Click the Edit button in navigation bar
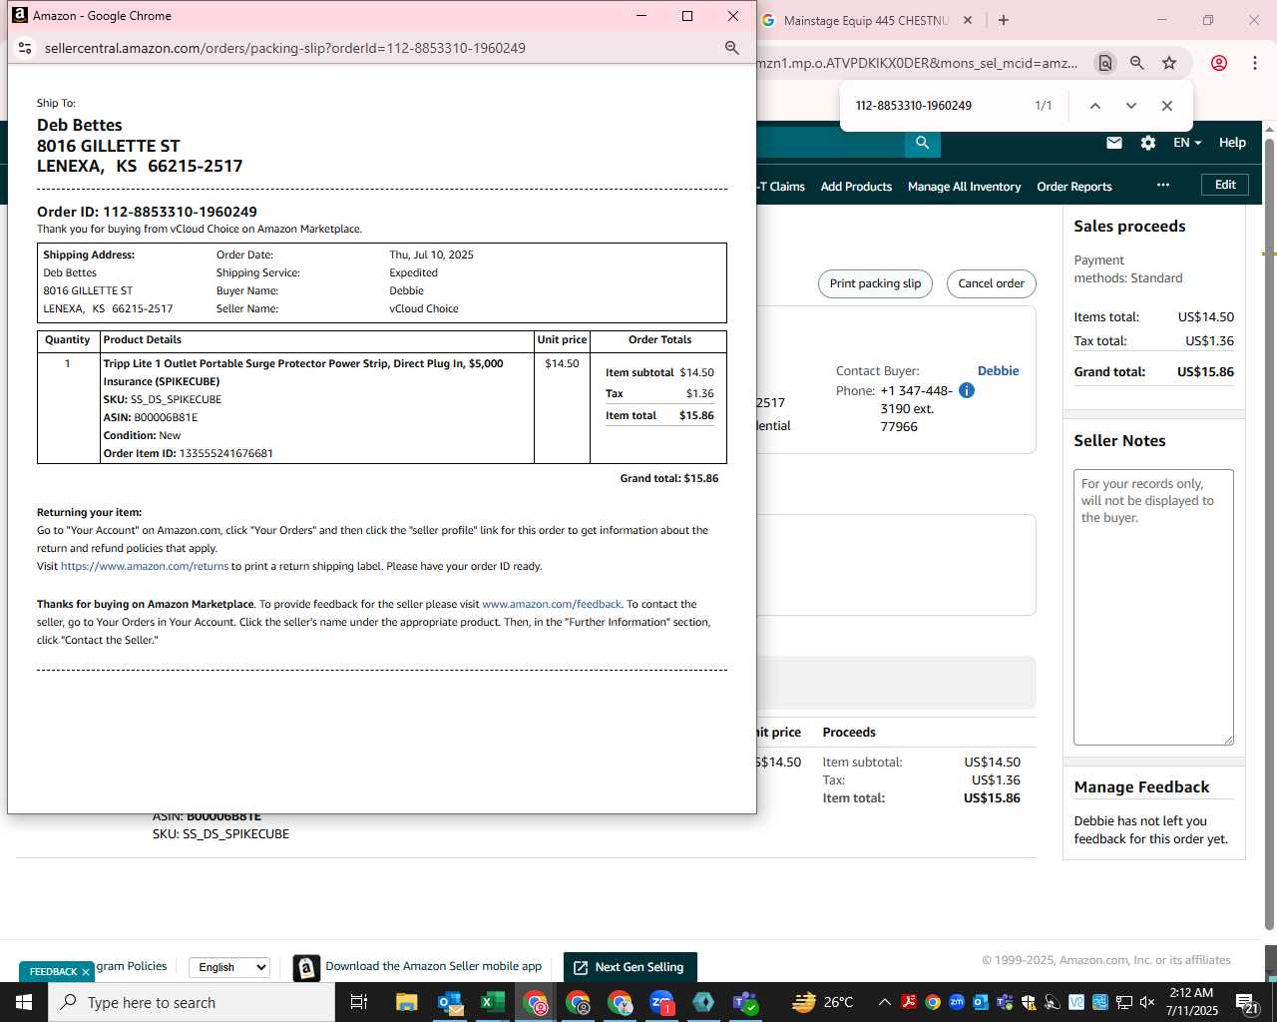Viewport: 1277px width, 1022px height. click(x=1225, y=185)
